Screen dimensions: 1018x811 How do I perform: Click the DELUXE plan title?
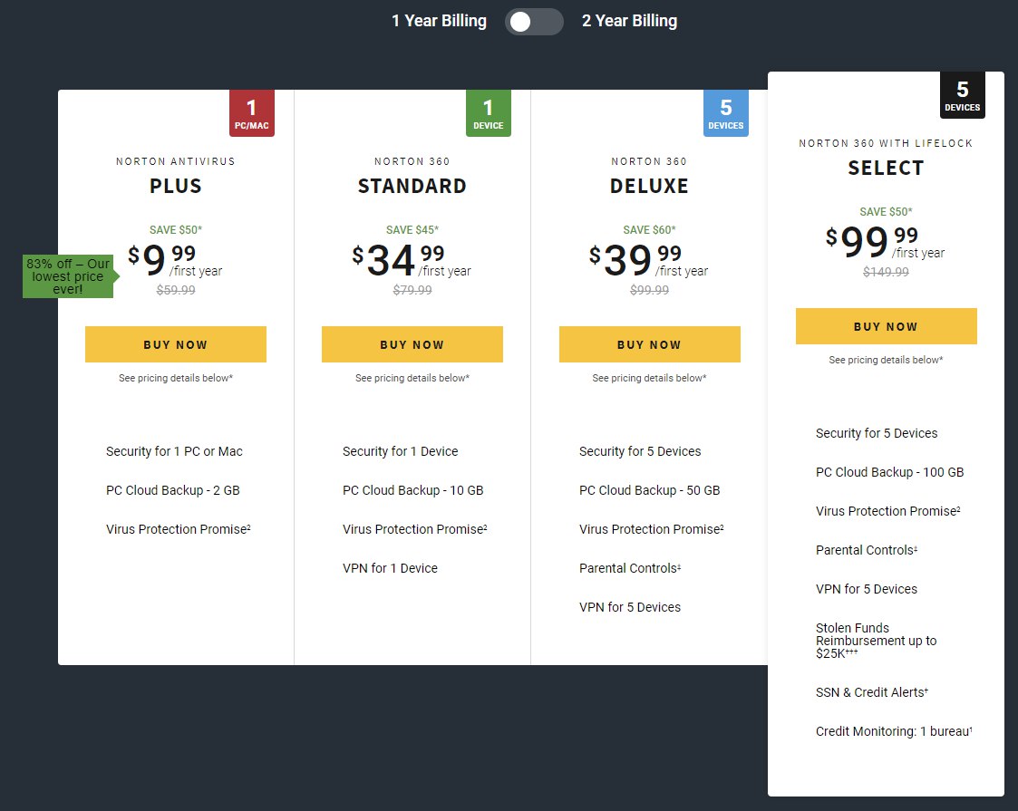tap(649, 186)
